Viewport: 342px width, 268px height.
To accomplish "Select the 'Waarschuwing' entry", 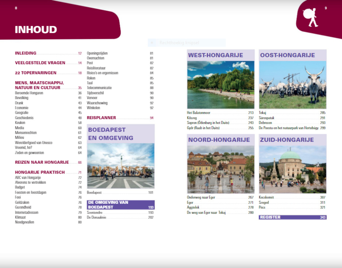I will (x=120, y=103).
